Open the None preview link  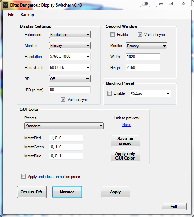[x=127, y=125]
